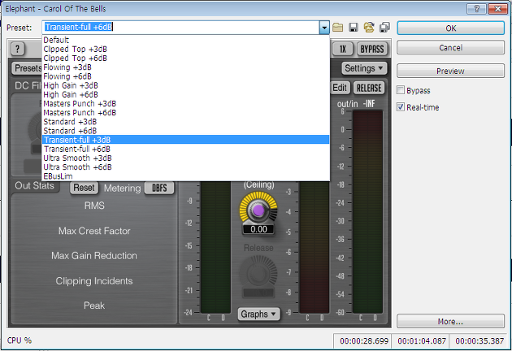Screen dimensions: 512x351
Task: Click the RMS stat label
Action: [x=94, y=206]
